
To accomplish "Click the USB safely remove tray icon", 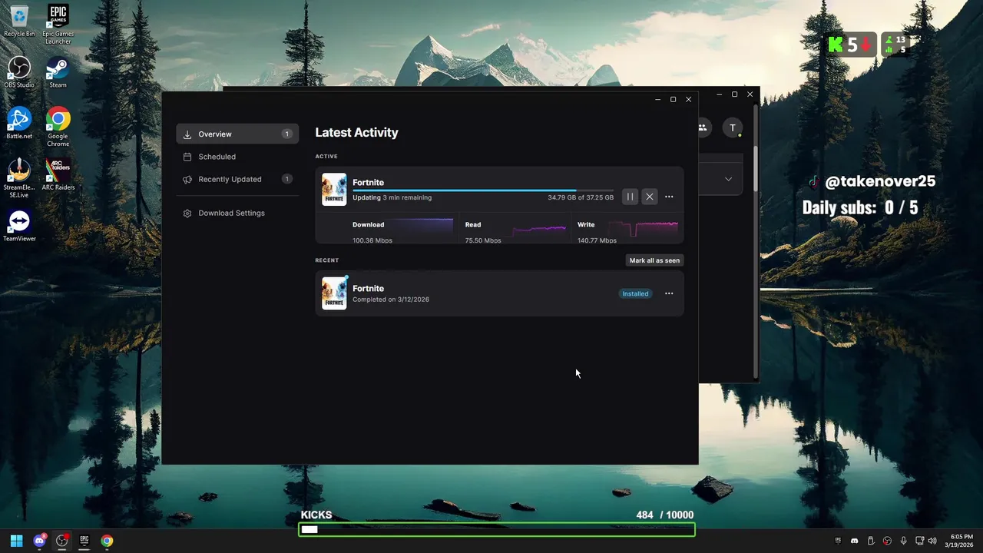I will click(872, 541).
